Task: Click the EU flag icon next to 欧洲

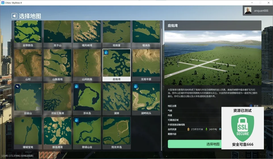Action: (251, 106)
